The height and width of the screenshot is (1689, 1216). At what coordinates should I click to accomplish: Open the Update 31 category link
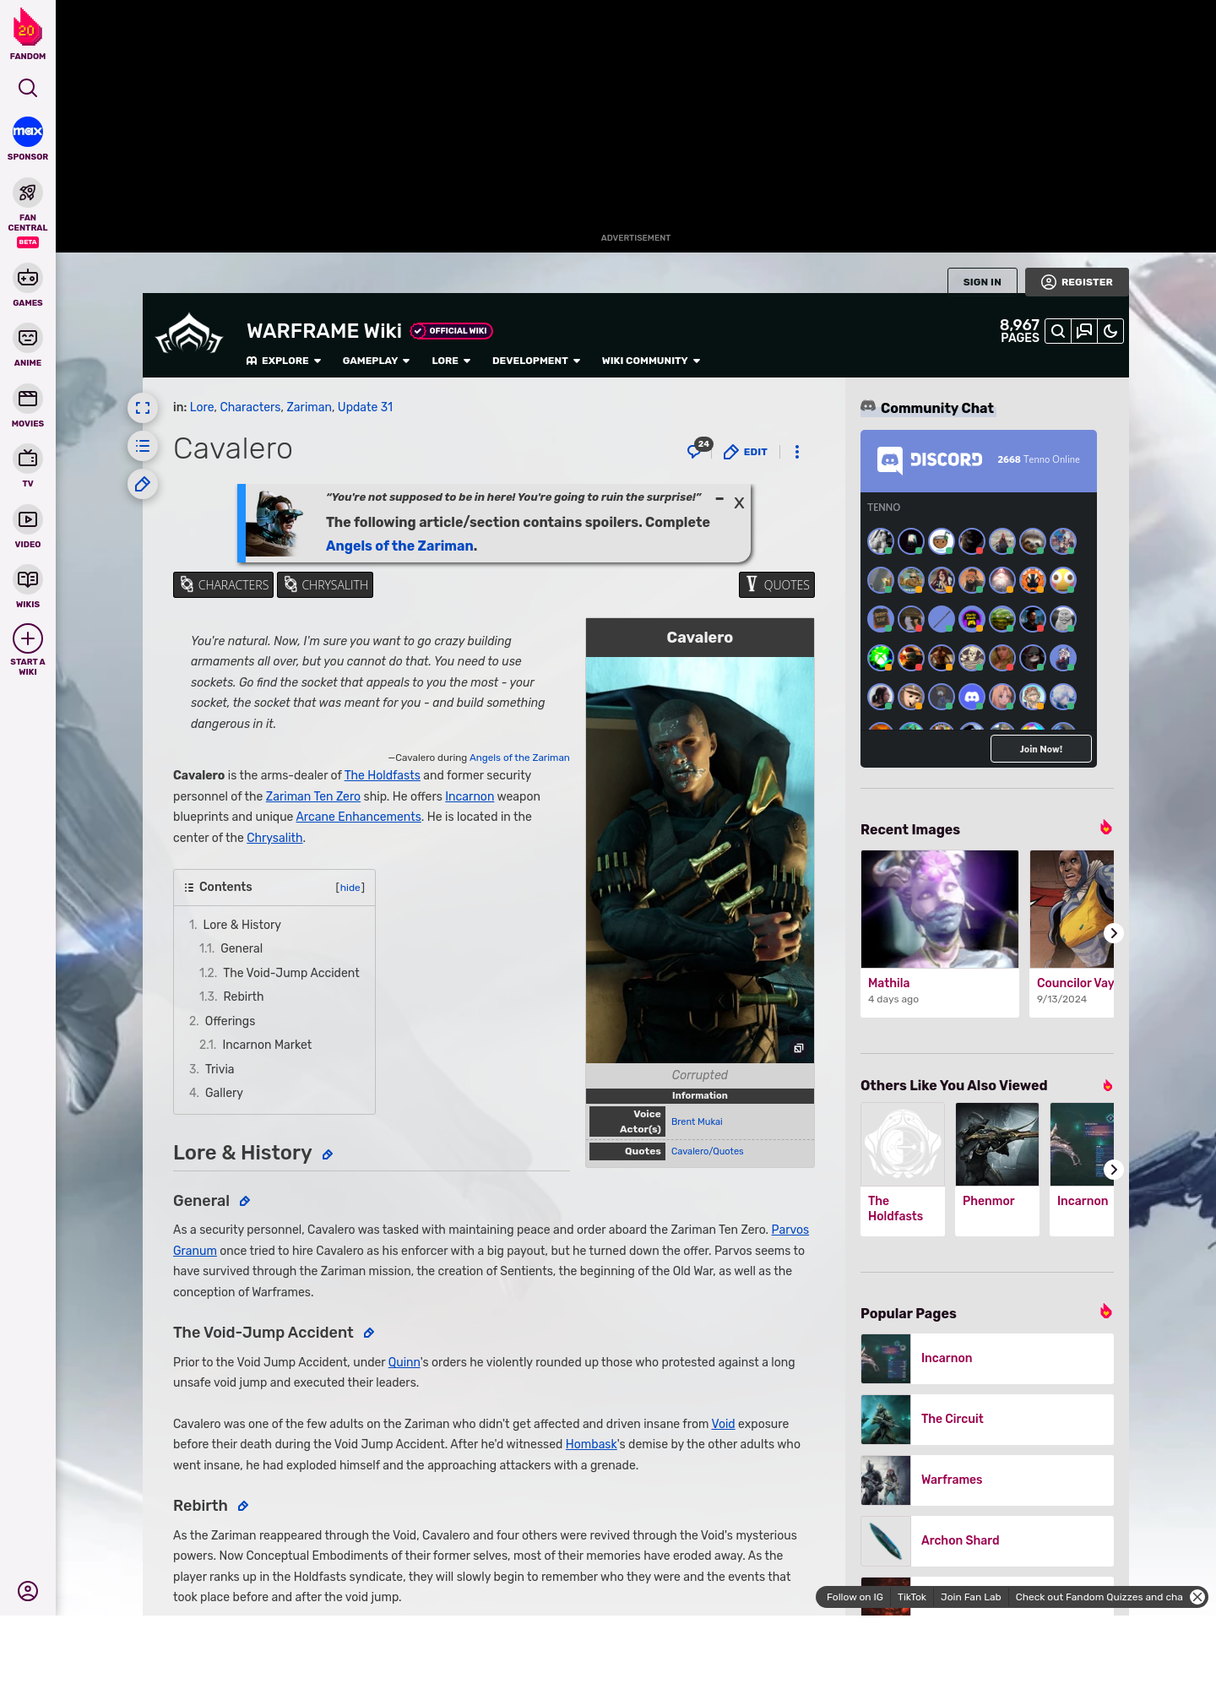tap(365, 407)
